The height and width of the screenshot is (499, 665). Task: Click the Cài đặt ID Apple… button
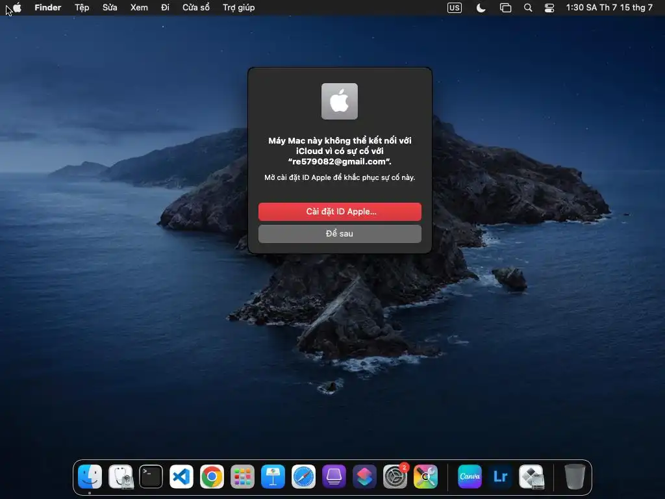click(340, 211)
